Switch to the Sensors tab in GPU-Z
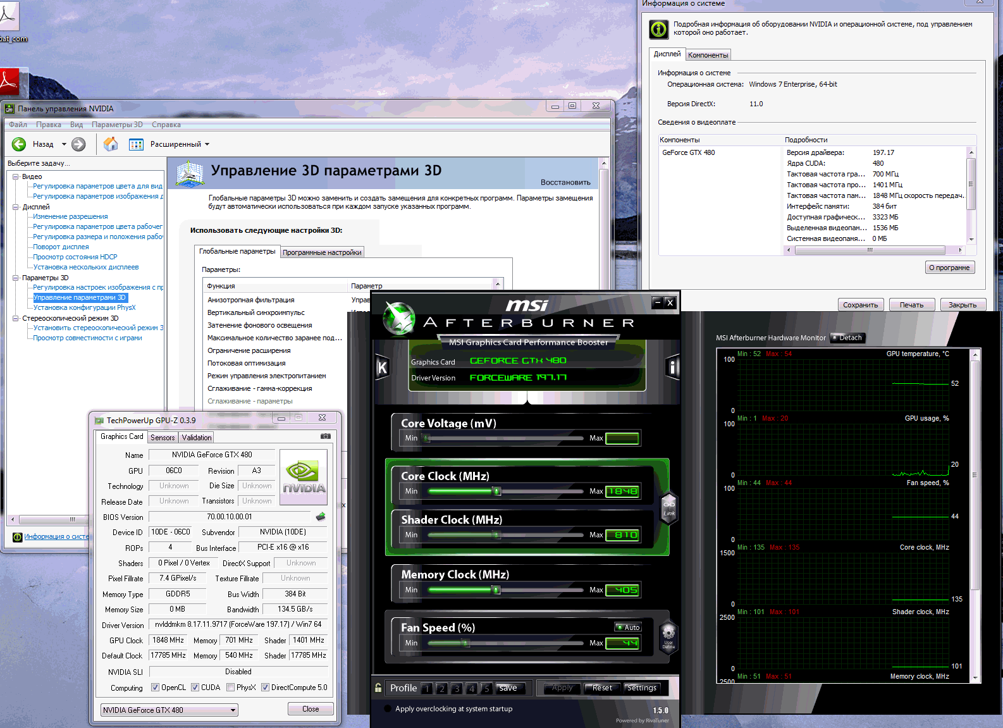1003x728 pixels. pyautogui.click(x=163, y=438)
